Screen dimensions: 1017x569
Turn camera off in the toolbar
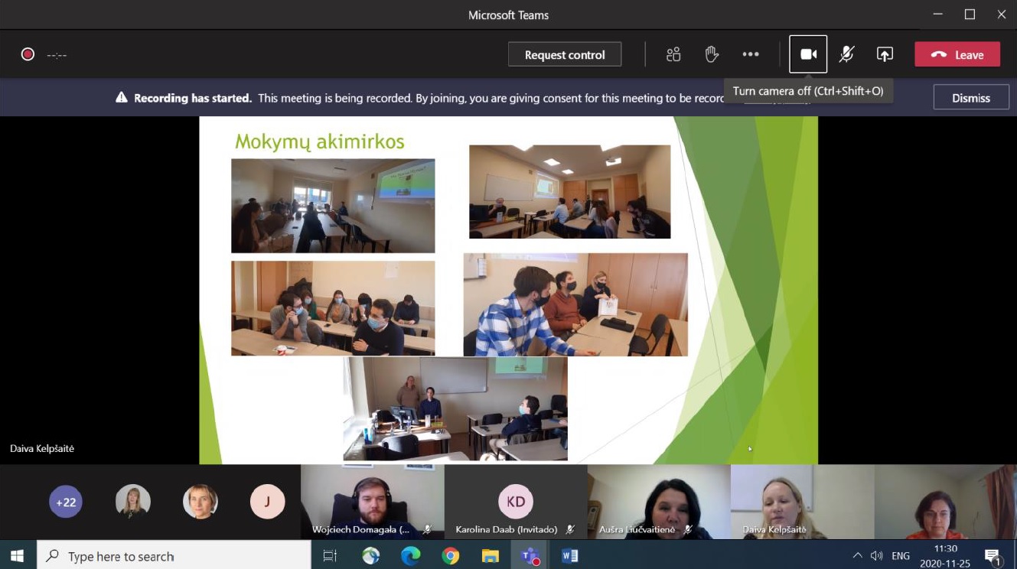808,54
